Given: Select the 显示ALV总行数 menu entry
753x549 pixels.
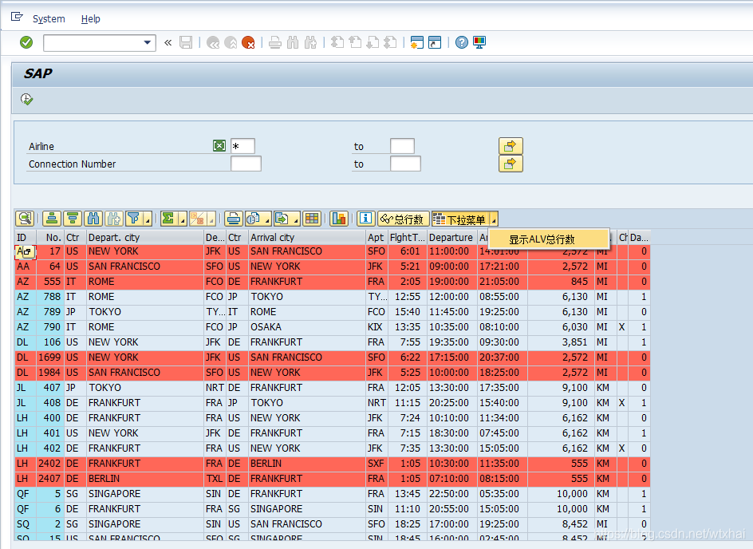Looking at the screenshot, I should (x=549, y=239).
